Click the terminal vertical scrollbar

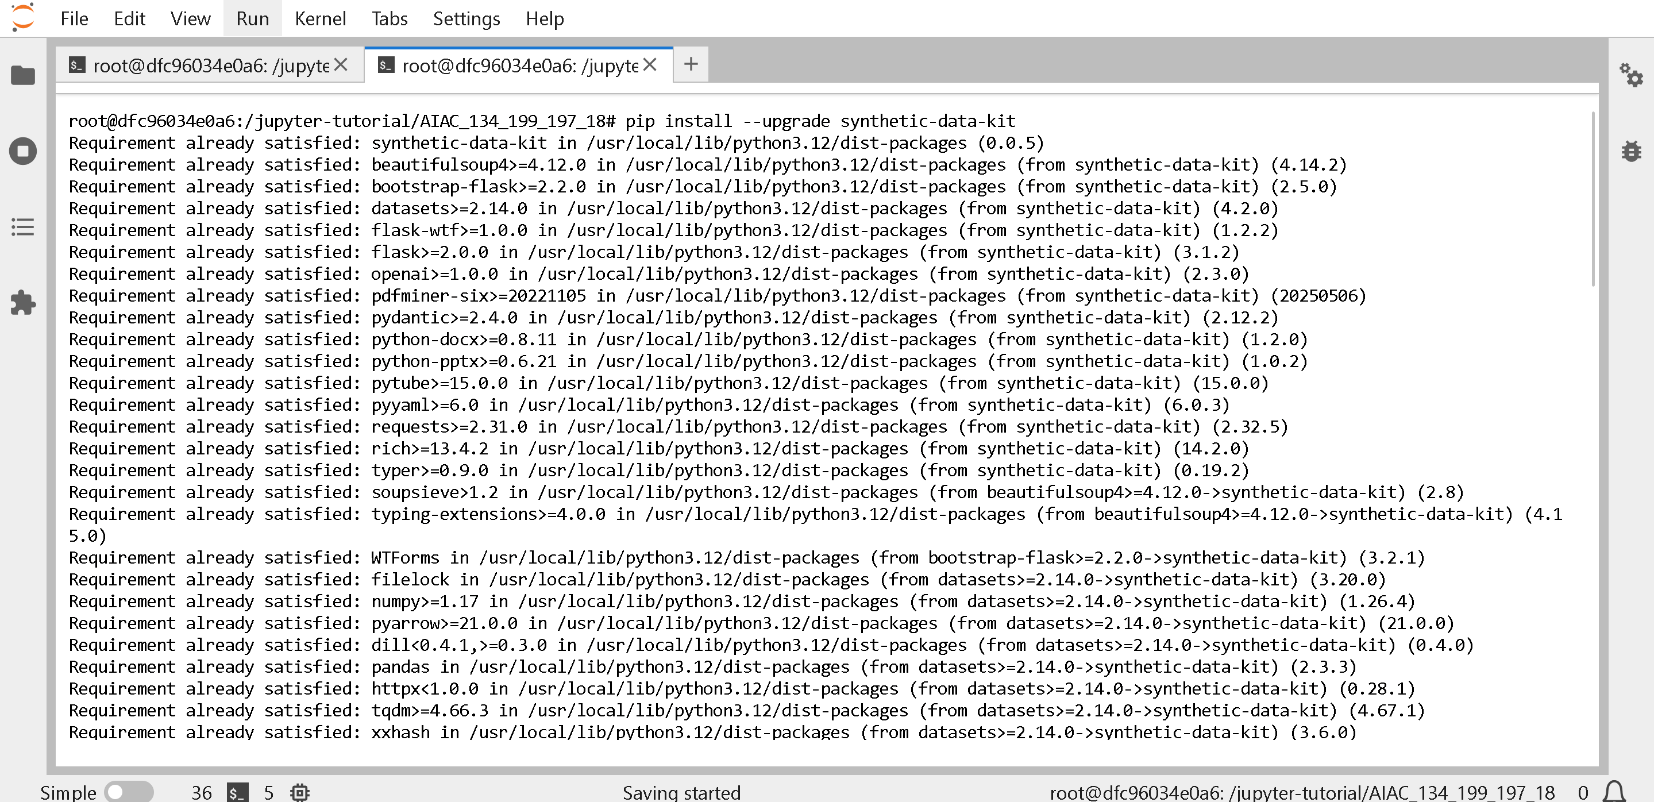pos(1593,199)
